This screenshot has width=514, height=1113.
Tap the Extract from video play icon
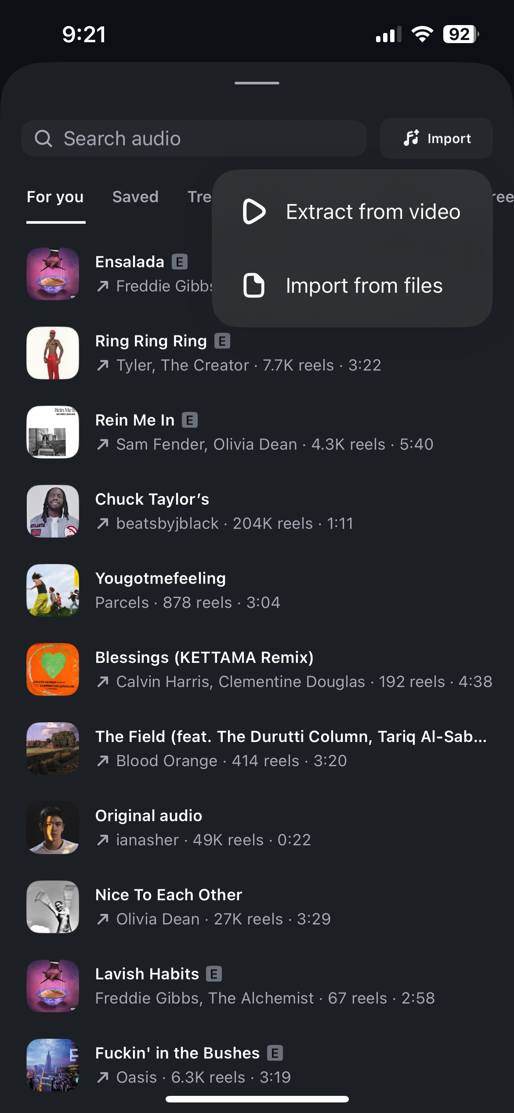coord(254,211)
